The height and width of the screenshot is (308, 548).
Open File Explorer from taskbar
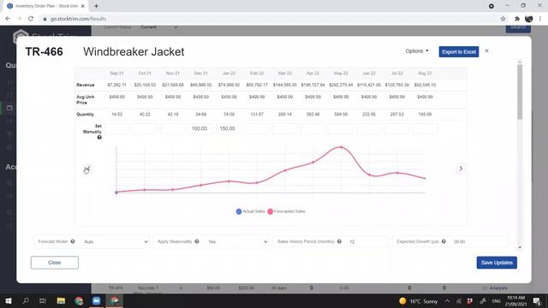pos(61,300)
